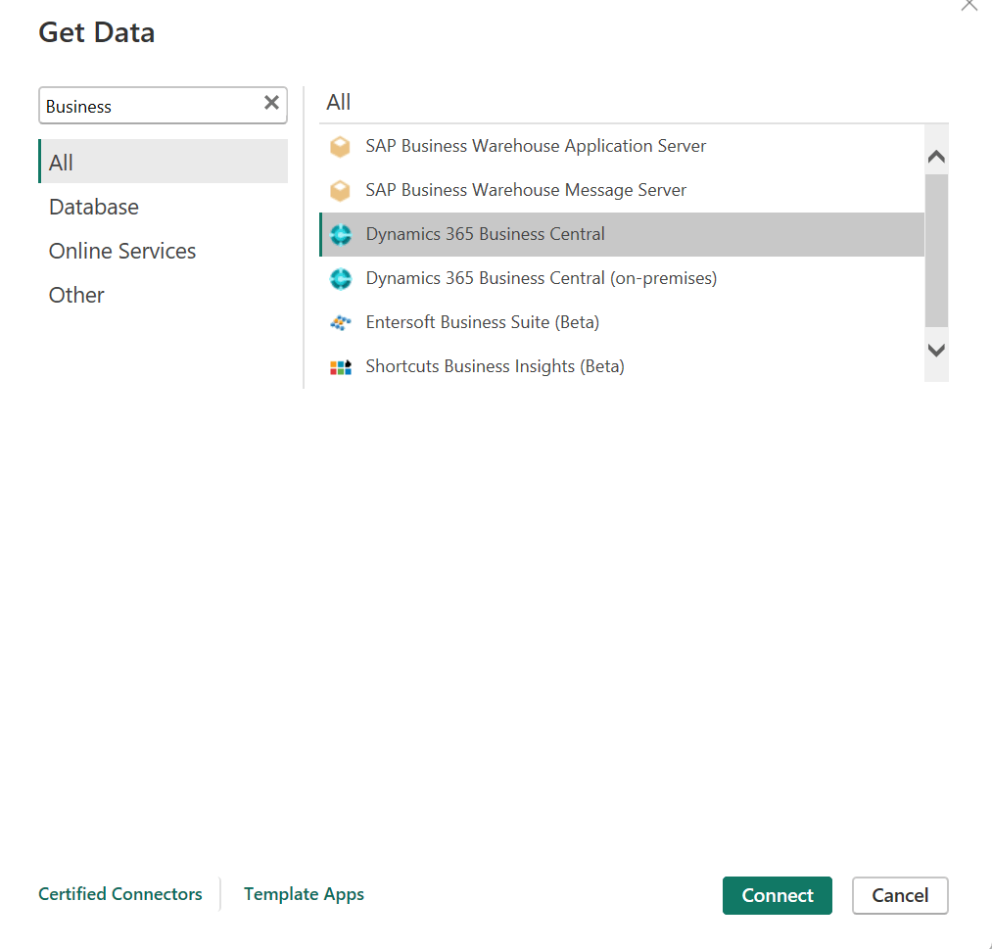Image resolution: width=992 pixels, height=949 pixels.
Task: Click the Shortcuts Business Insights icon
Action: 341,367
